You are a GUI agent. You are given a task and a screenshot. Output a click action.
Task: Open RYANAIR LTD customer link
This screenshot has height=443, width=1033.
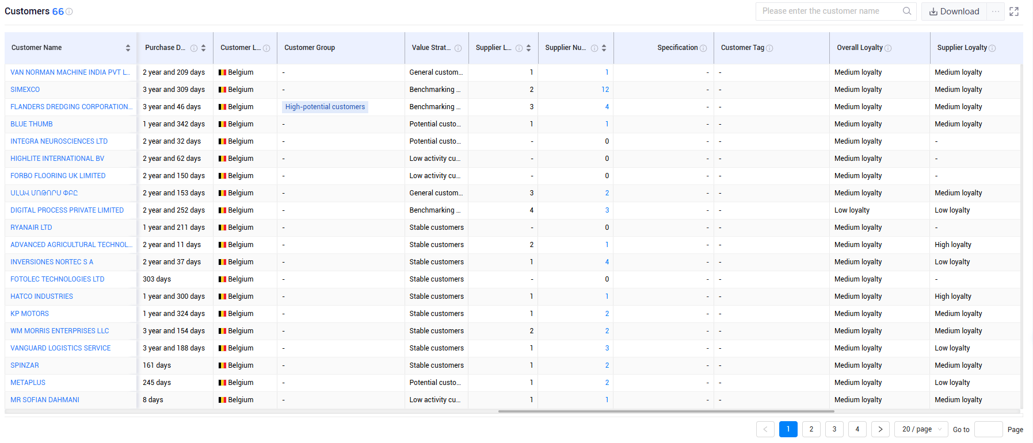31,228
